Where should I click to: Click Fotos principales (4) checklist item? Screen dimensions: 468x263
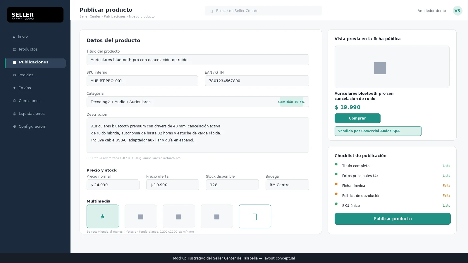pyautogui.click(x=393, y=176)
